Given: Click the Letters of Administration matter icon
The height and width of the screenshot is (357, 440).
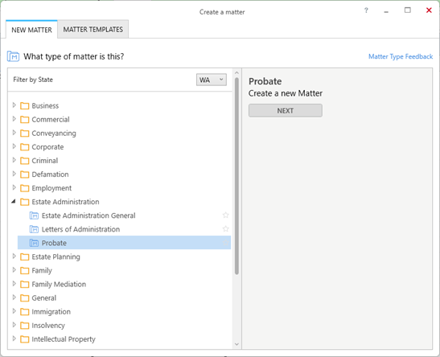Looking at the screenshot, I should [34, 229].
